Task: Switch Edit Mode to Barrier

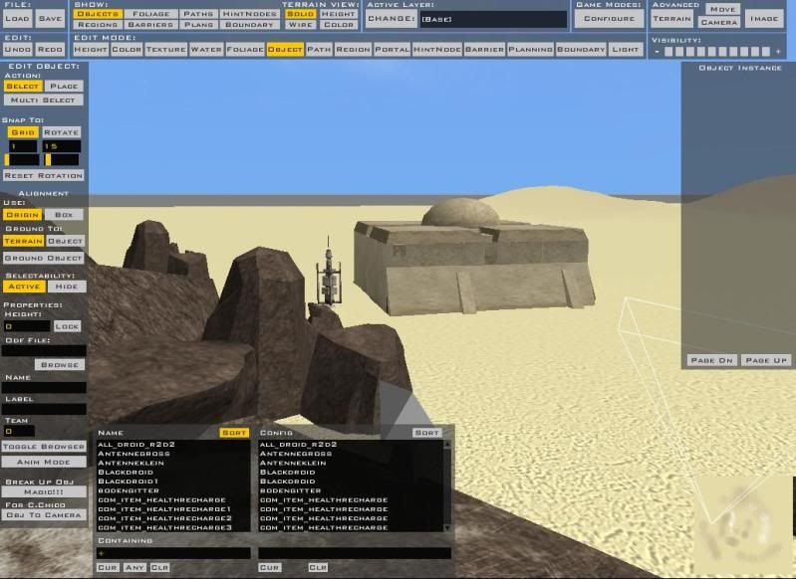Action: pyautogui.click(x=484, y=49)
